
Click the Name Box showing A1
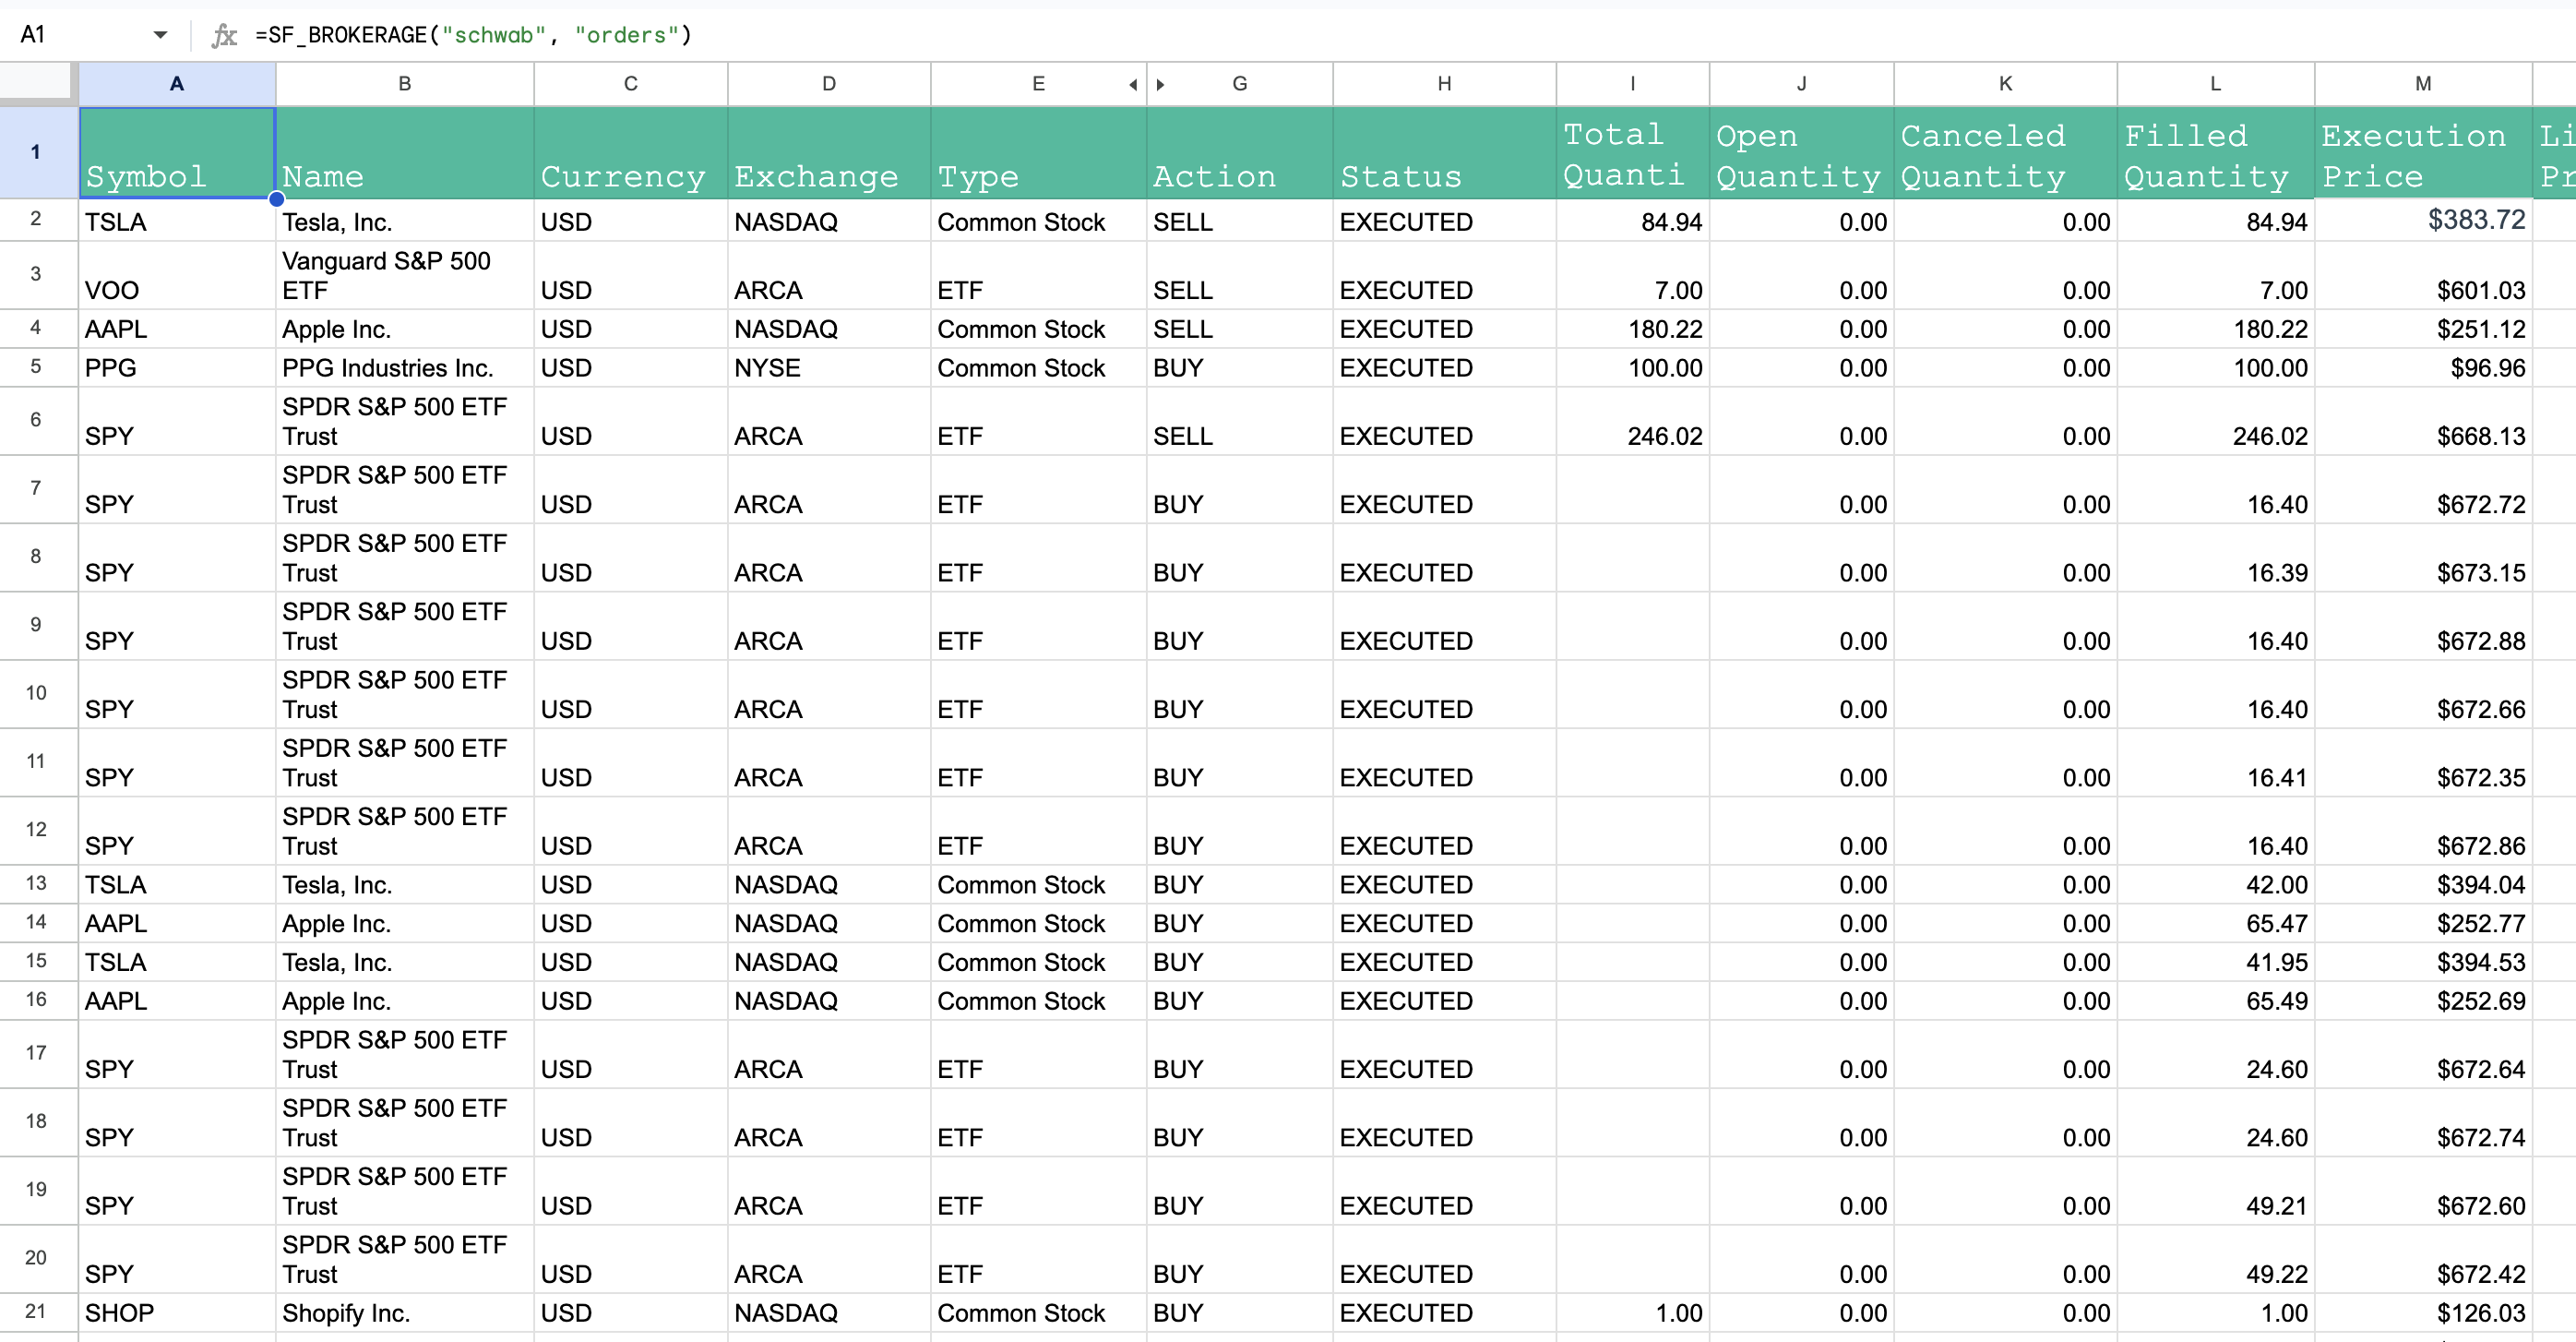point(80,35)
